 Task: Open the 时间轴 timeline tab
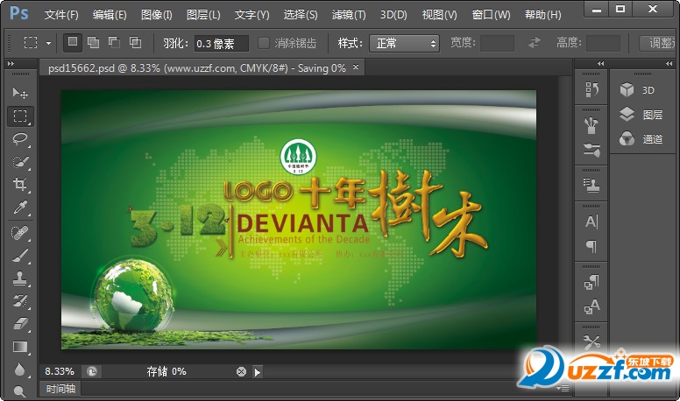[x=60, y=389]
